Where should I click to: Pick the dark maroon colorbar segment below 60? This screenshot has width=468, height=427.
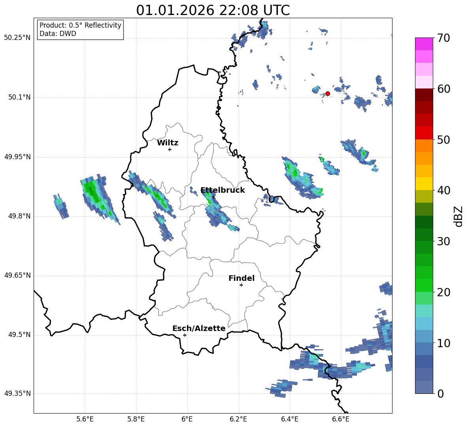coord(424,95)
